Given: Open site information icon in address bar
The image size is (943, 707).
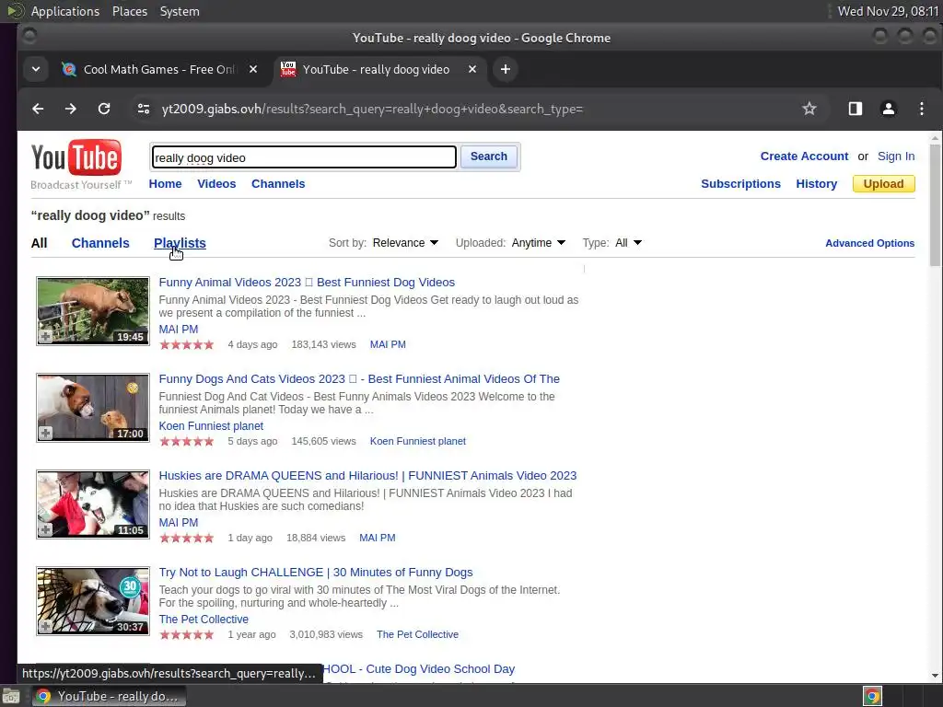Looking at the screenshot, I should (x=143, y=109).
